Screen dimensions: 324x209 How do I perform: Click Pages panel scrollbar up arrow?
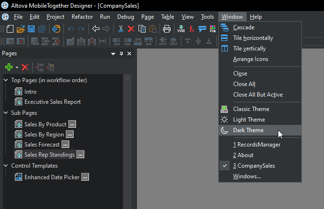pyautogui.click(x=127, y=78)
